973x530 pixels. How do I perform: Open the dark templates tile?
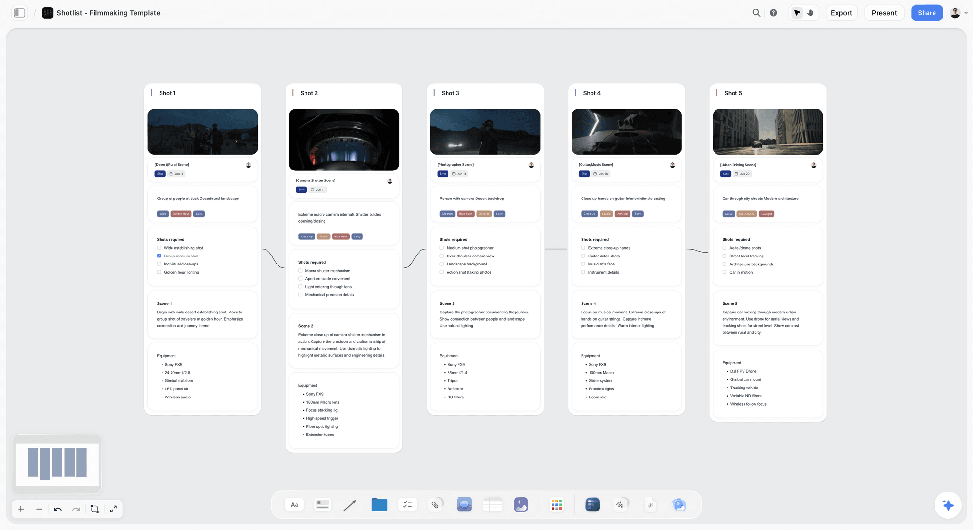point(592,504)
